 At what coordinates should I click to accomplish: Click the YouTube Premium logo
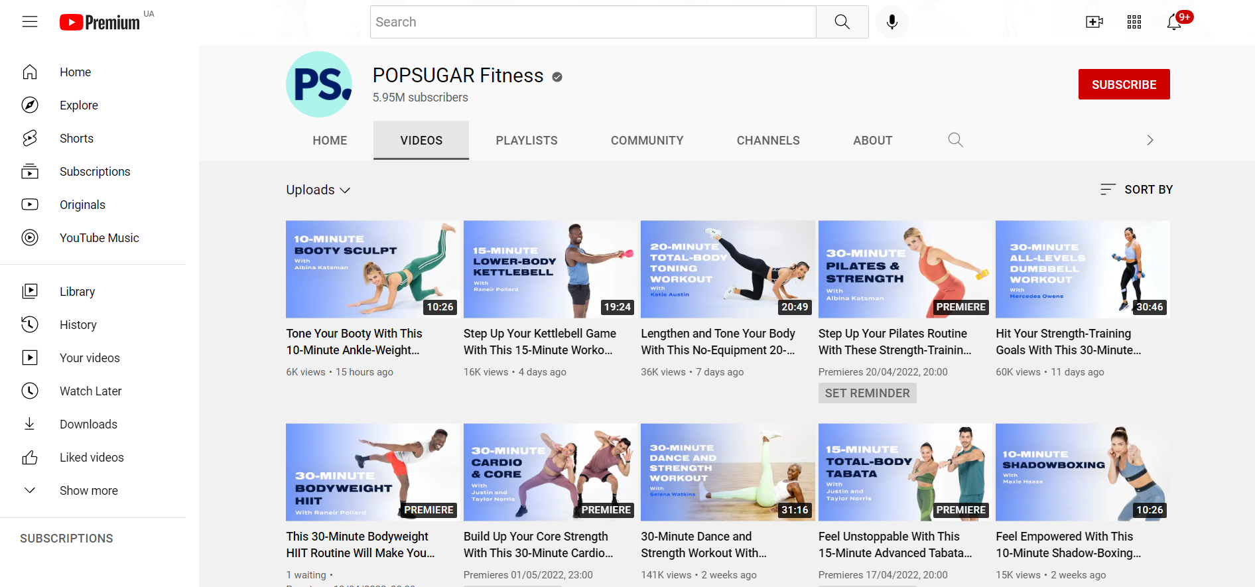pyautogui.click(x=99, y=23)
